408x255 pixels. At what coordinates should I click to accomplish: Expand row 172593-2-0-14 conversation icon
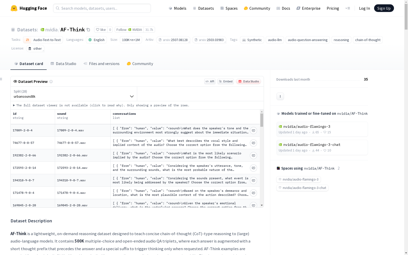click(x=253, y=168)
